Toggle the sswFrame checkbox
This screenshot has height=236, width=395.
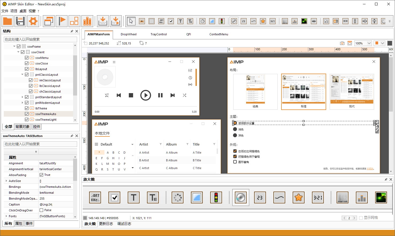tap(18, 46)
